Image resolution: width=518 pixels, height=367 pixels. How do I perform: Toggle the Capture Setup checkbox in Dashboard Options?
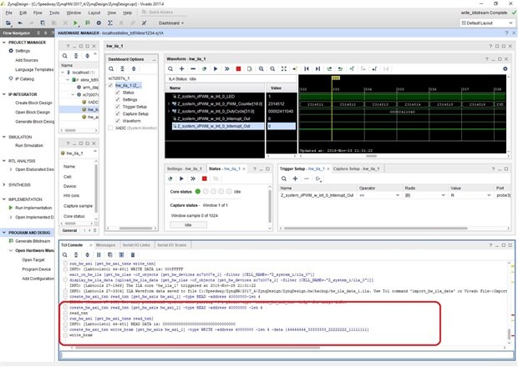tap(117, 113)
